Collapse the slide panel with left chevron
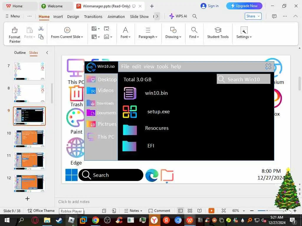Screen dimensions: 302x226 pyautogui.click(x=47, y=53)
